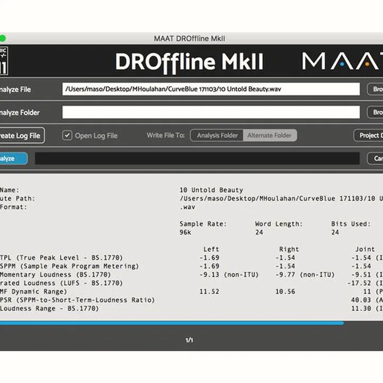Screen dimensions: 383x383
Task: Click the '.wav' format value
Action: pos(187,207)
